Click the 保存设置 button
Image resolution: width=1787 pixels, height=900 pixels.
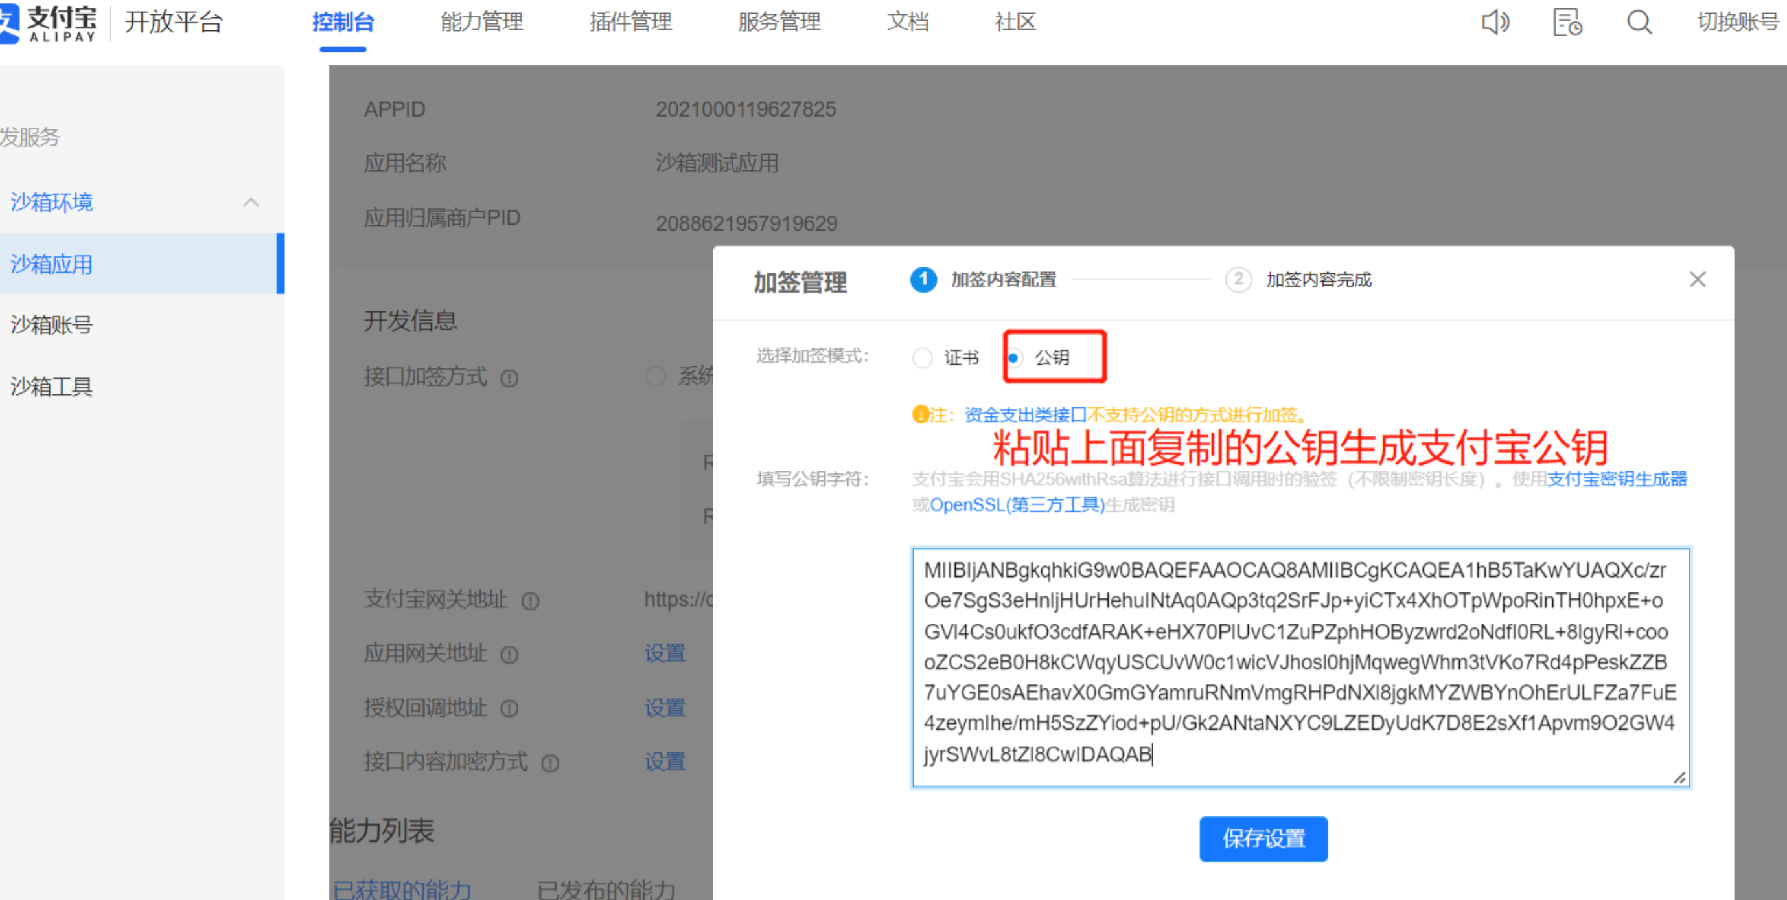coord(1263,838)
